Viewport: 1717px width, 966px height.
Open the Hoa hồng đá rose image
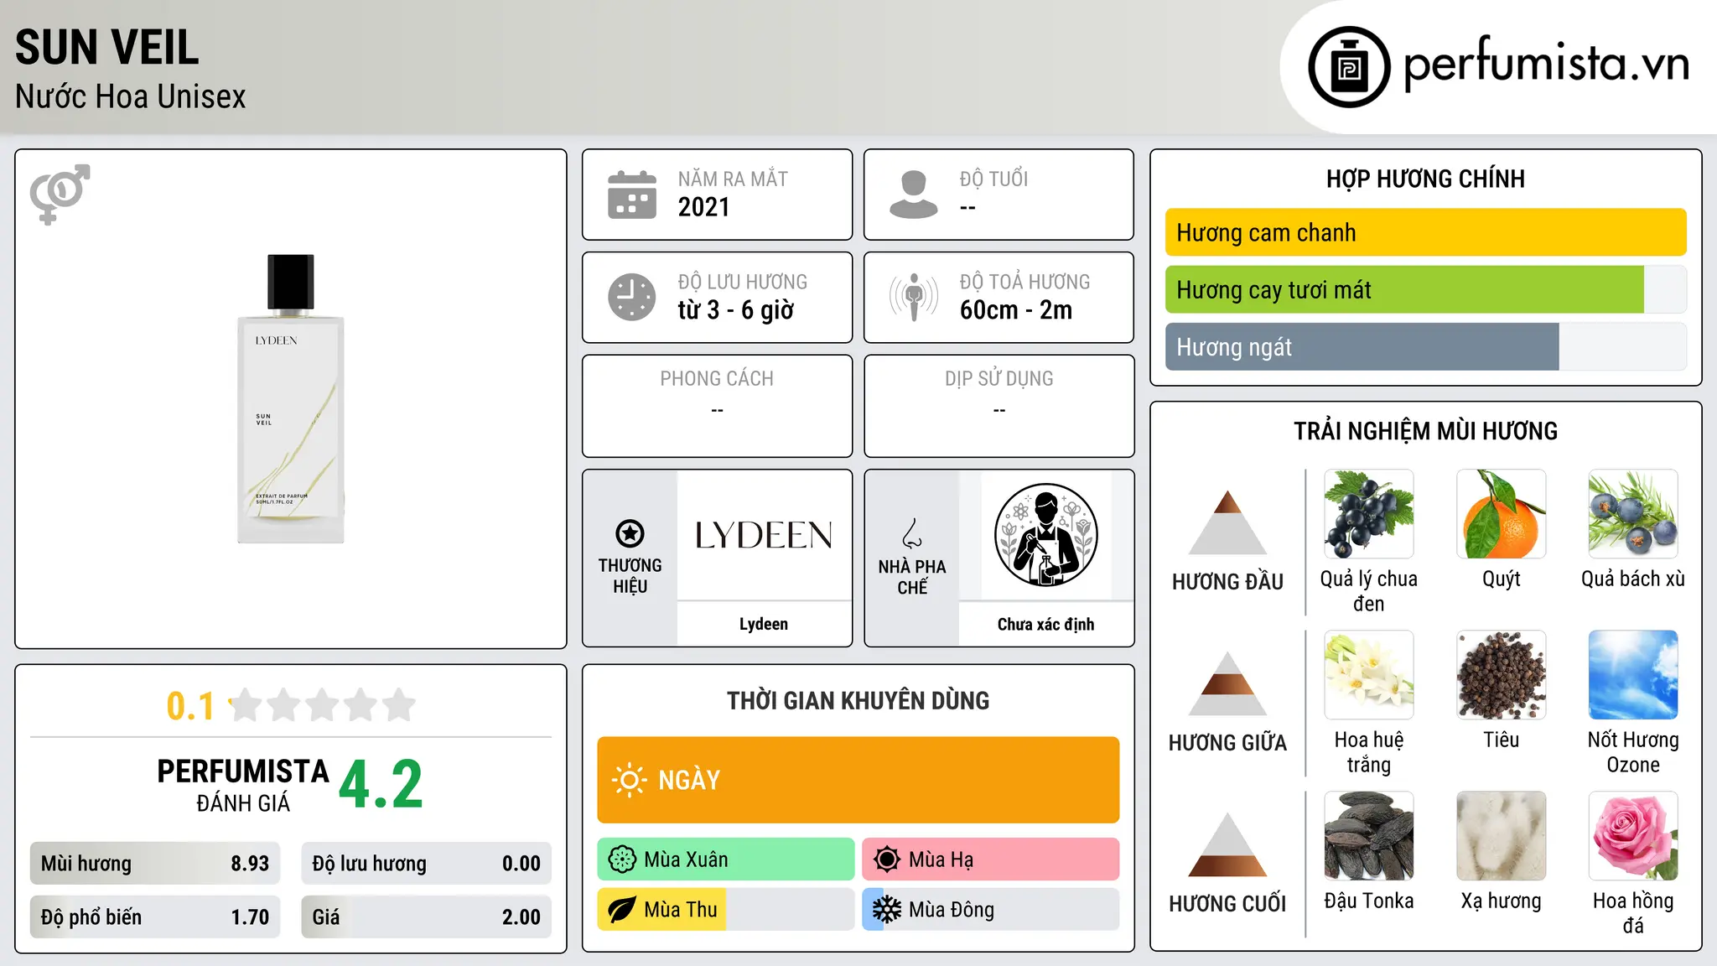1633,836
